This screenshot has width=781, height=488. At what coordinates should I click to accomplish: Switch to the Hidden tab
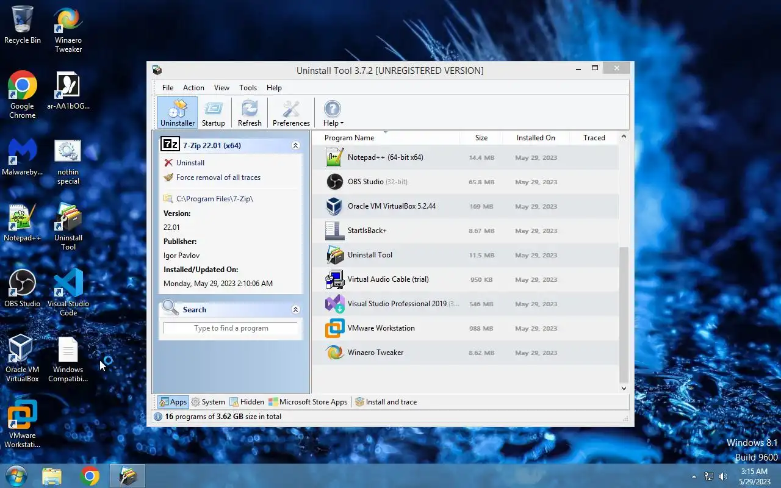point(247,402)
